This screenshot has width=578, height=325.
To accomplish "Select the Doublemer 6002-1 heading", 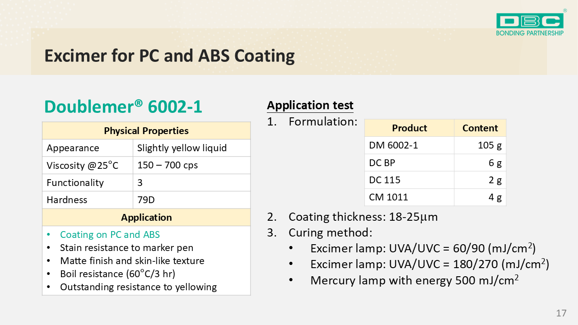I will pos(123,107).
